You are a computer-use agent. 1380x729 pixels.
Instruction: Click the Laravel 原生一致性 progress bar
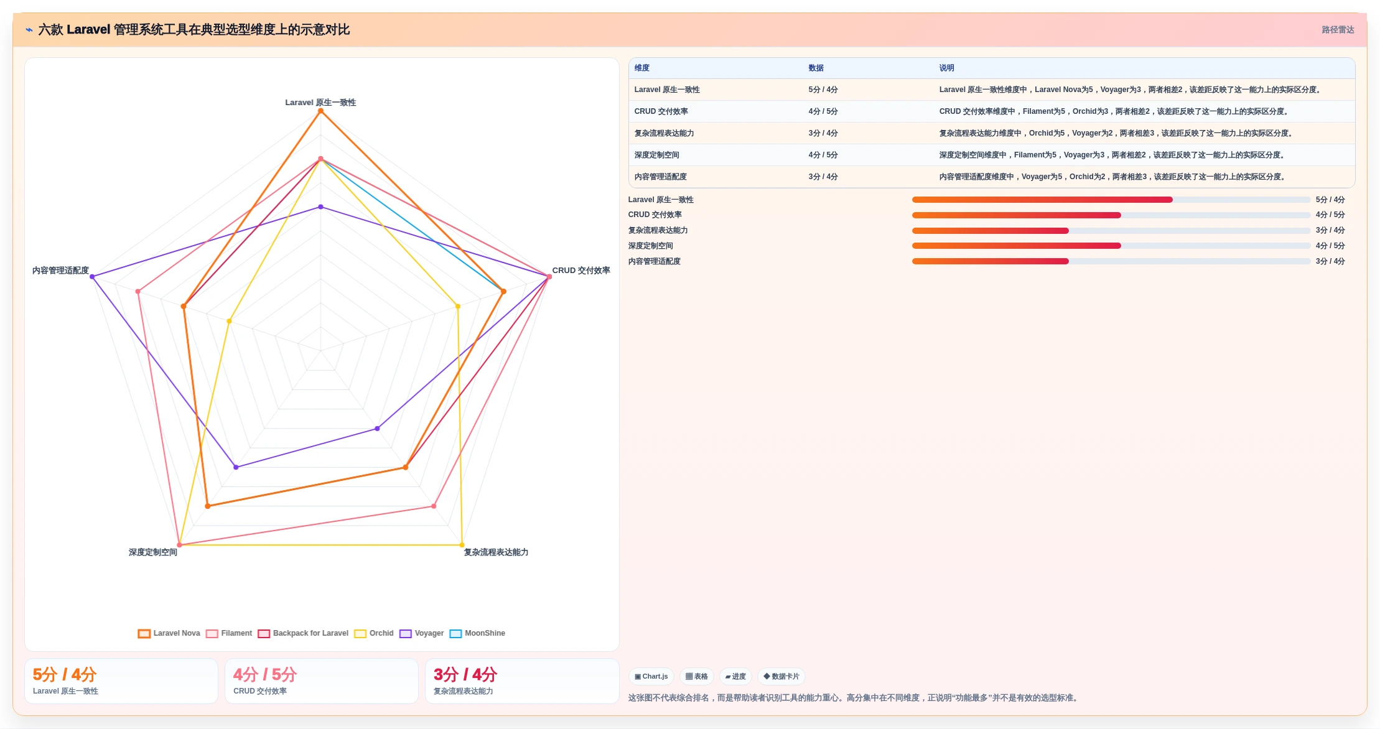click(x=1111, y=200)
